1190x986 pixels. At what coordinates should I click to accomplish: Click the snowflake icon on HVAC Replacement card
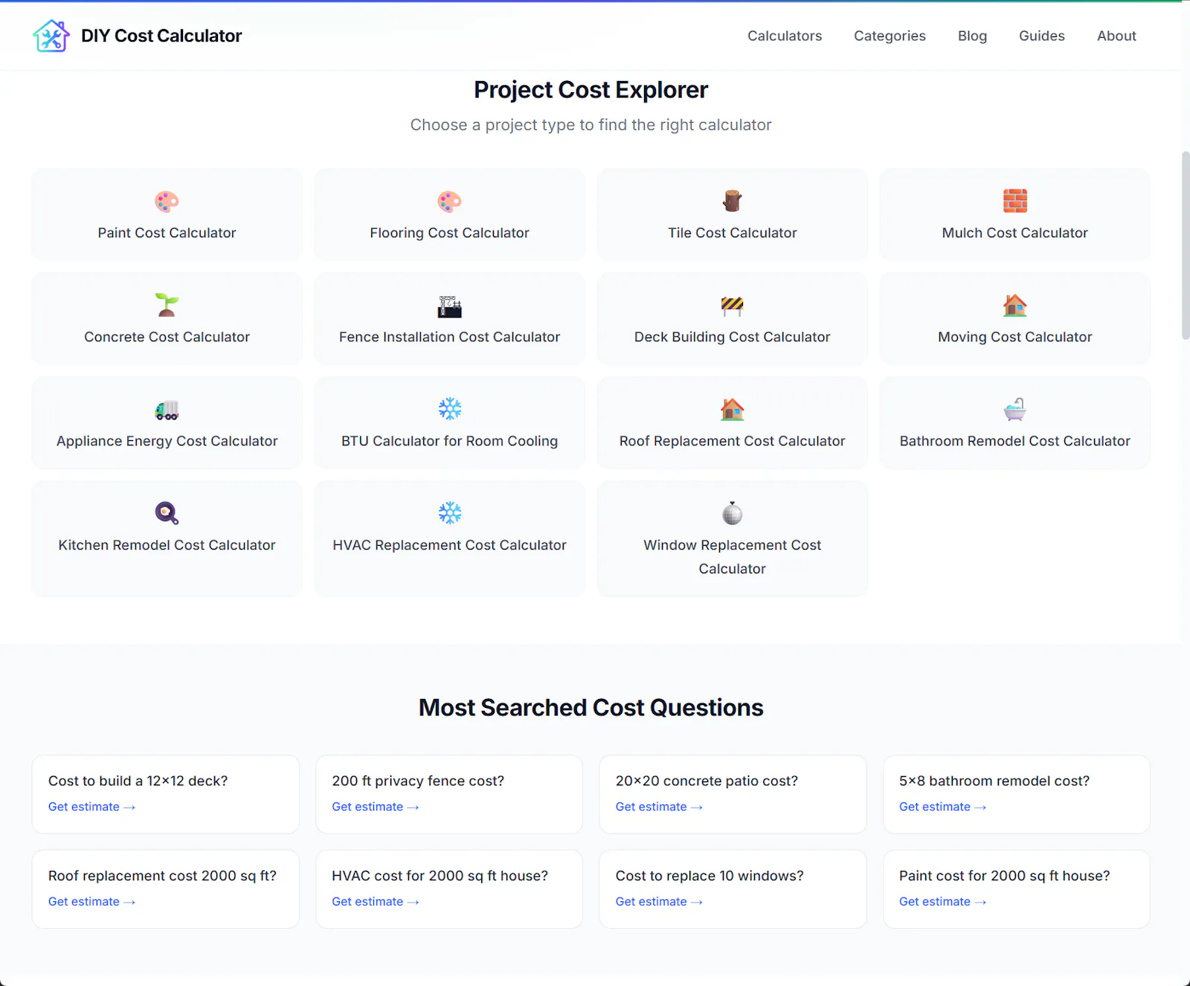pyautogui.click(x=449, y=513)
